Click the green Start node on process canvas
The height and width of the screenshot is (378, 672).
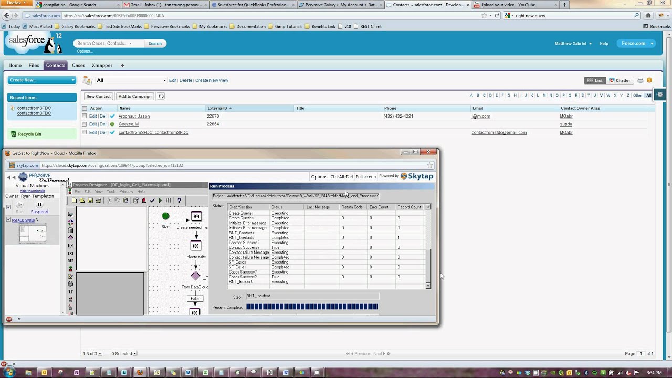[165, 216]
